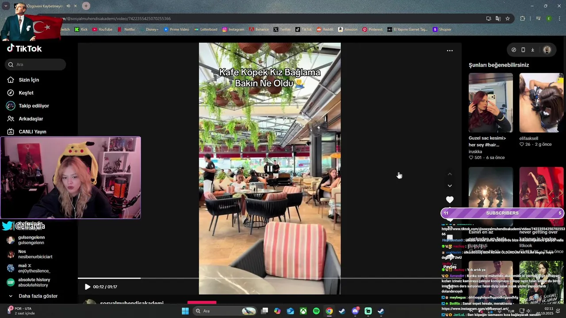This screenshot has height=318, width=566.
Task: Open video more options (three dots)
Action: [450, 51]
